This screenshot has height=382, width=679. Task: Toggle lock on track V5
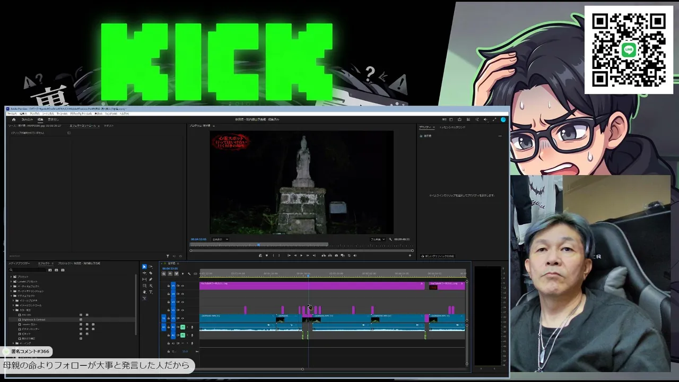tap(169, 286)
